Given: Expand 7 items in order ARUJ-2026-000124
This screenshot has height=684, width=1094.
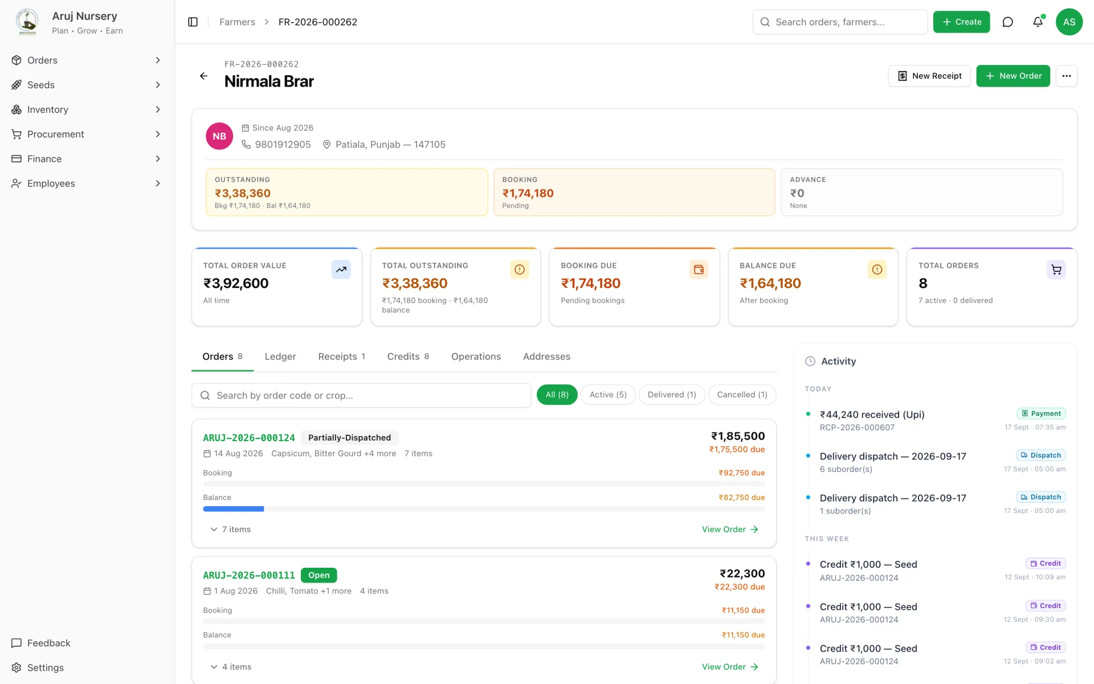Looking at the screenshot, I should [x=230, y=530].
